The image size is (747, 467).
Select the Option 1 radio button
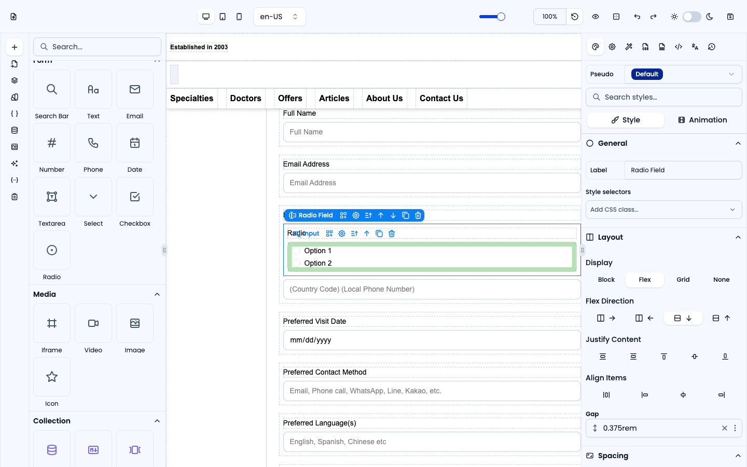coord(297,251)
